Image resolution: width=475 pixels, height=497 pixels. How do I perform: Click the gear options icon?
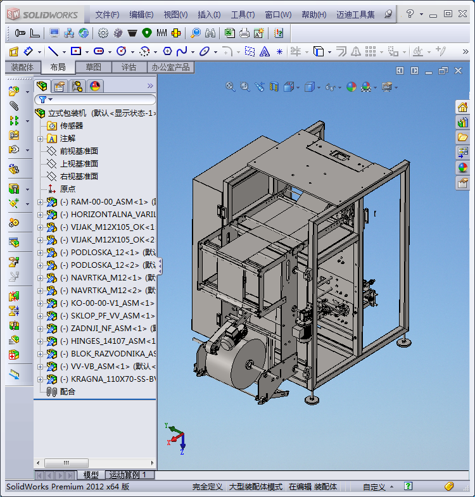point(103,33)
